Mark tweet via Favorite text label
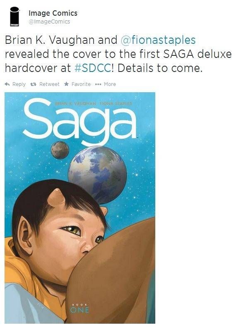 81,84
